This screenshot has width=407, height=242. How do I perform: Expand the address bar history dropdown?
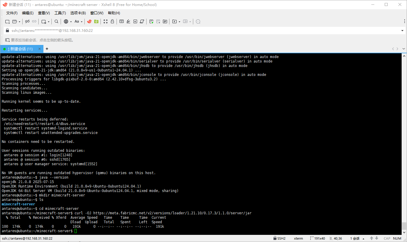(402, 30)
